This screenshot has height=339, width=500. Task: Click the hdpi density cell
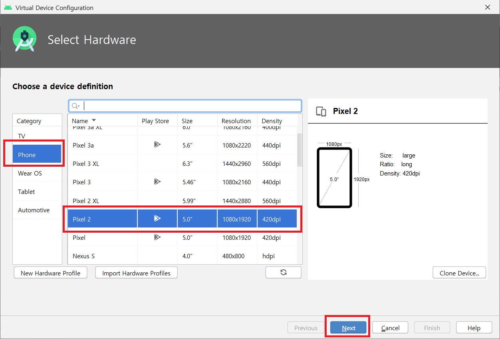(x=277, y=256)
